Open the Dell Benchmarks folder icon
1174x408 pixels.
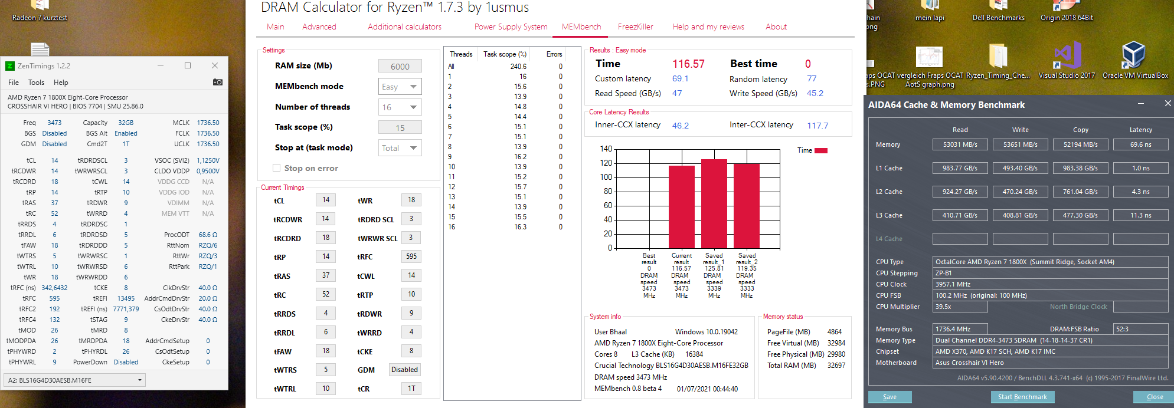998,6
